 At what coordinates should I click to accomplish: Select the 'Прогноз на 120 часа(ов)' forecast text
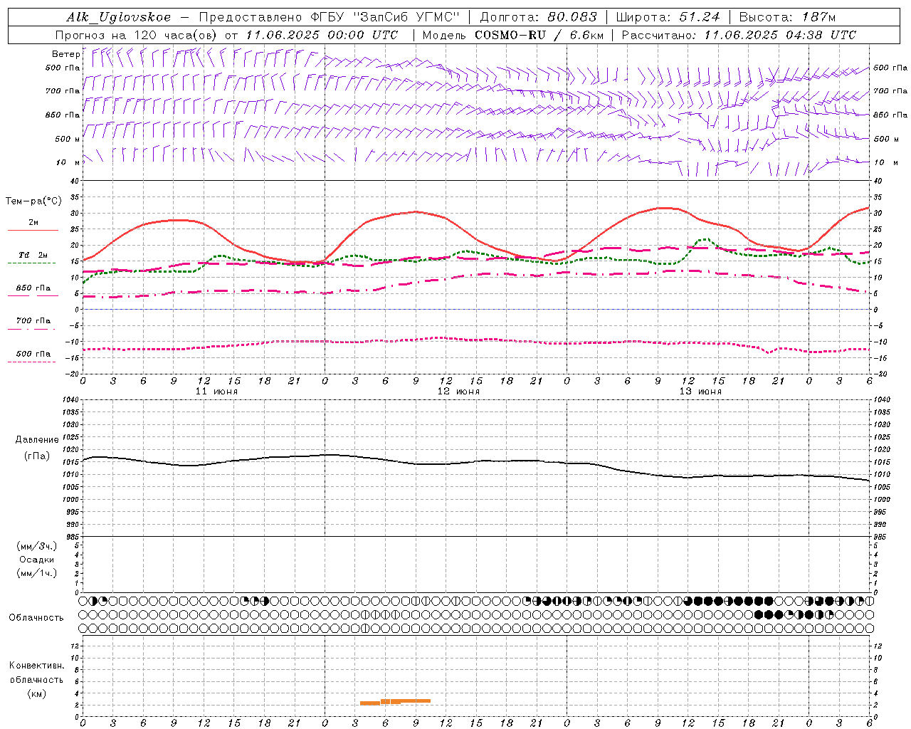click(137, 35)
